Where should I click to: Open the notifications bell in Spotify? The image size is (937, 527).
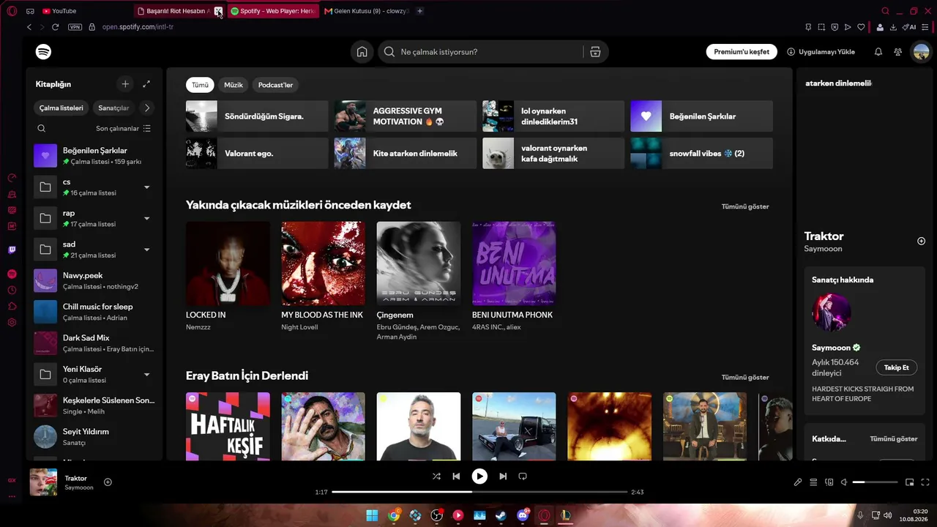coord(878,52)
